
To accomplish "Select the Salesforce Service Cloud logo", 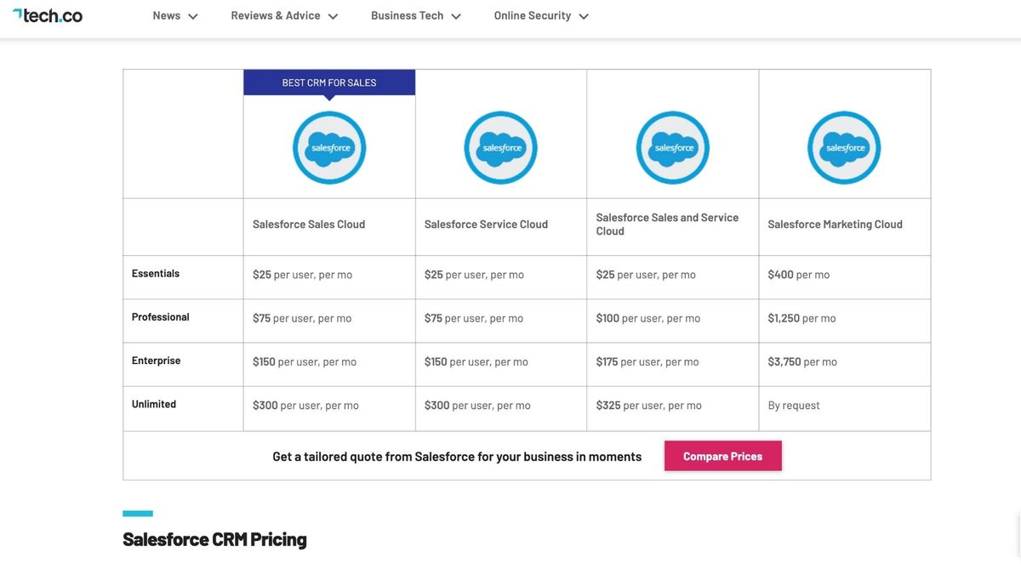I will click(501, 147).
